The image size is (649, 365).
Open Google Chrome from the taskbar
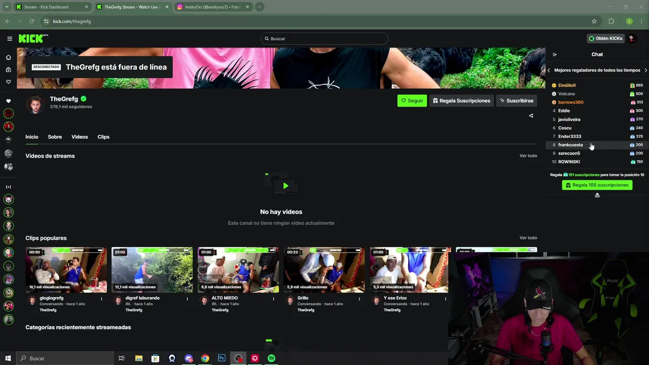(205, 358)
